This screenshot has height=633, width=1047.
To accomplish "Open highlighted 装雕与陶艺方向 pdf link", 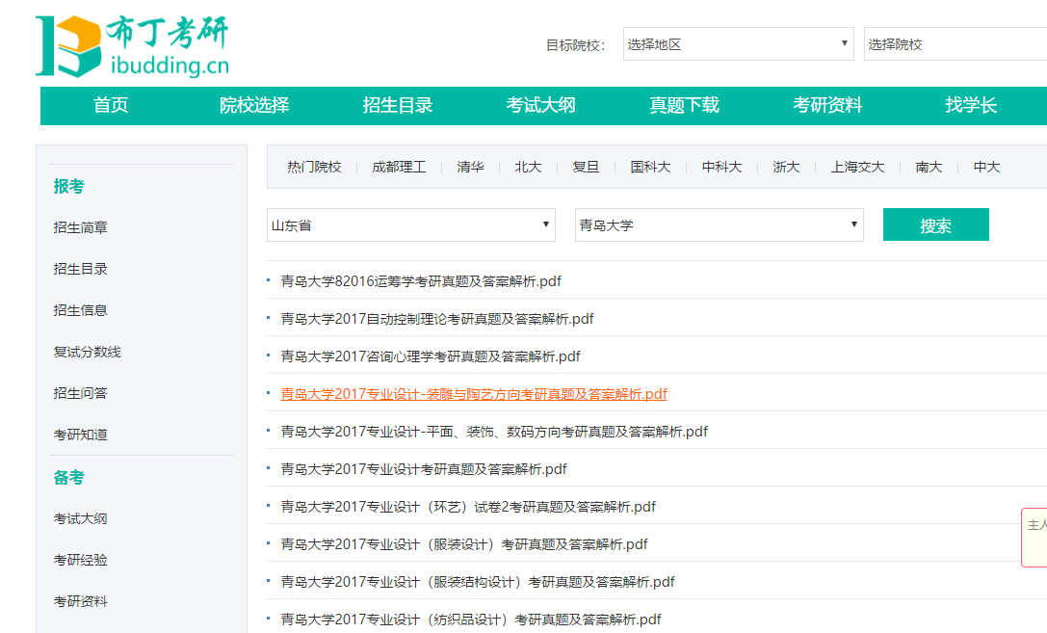I will coord(474,394).
